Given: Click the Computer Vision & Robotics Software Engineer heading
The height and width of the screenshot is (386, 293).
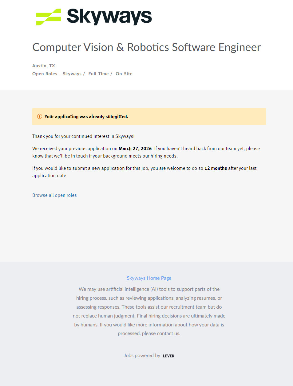Looking at the screenshot, I should (146, 47).
